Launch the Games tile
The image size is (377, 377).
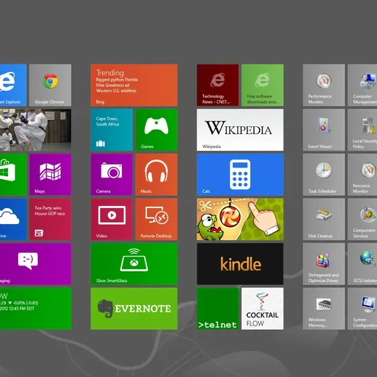(x=157, y=130)
